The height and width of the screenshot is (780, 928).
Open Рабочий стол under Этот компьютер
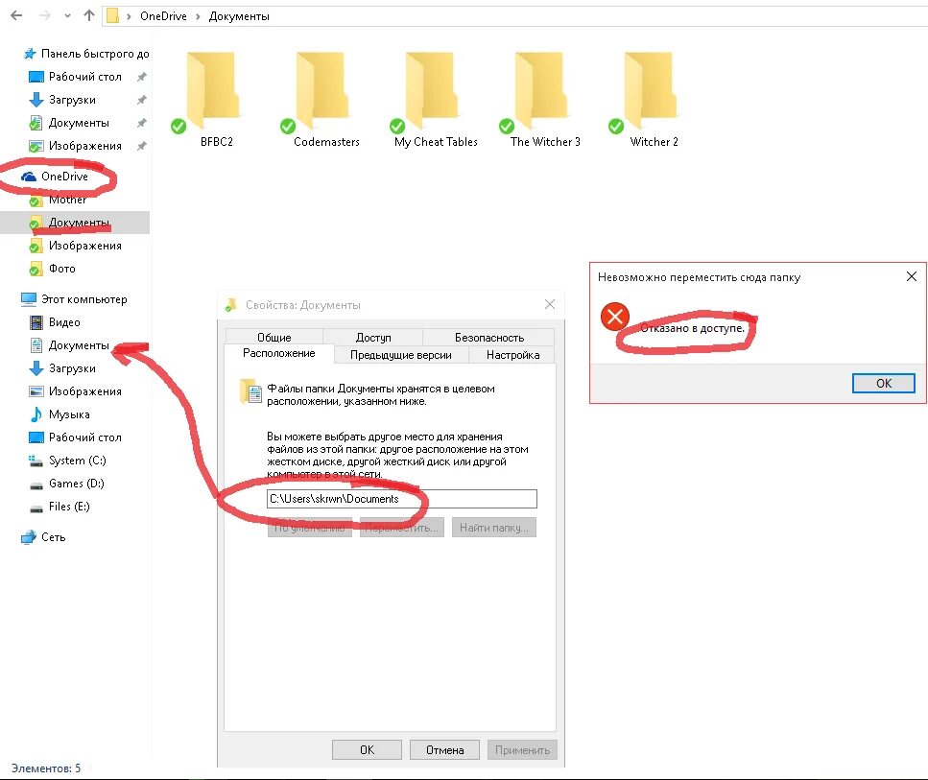[x=84, y=437]
